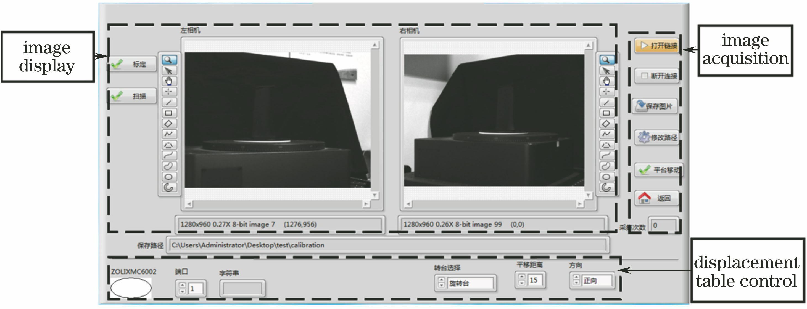Select the line tool in right camera palette
Viewport: 807px width, 309px height.
tap(606, 102)
